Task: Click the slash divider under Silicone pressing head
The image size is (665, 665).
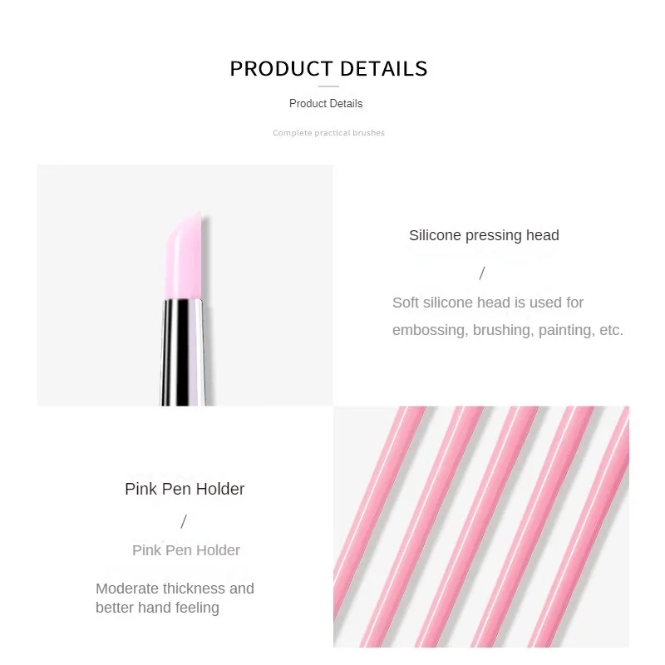Action: point(482,273)
